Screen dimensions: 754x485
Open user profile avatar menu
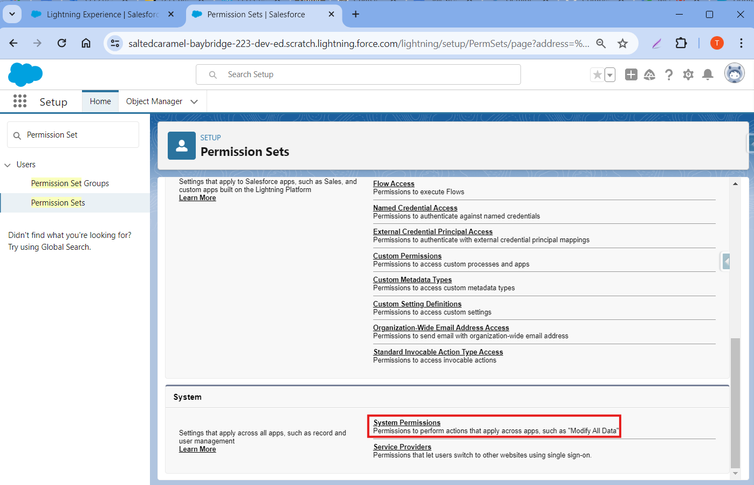(735, 73)
